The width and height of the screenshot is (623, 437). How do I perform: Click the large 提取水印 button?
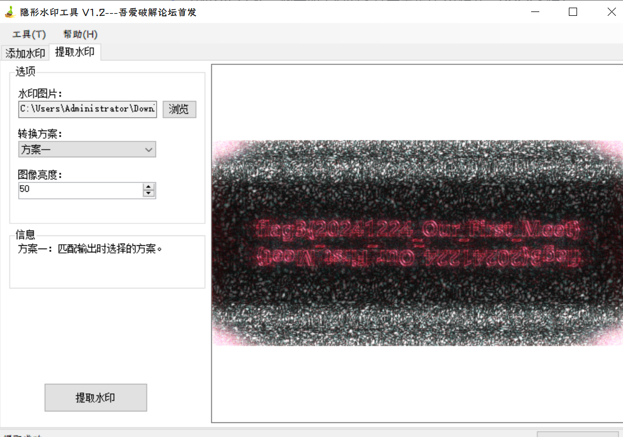(96, 398)
